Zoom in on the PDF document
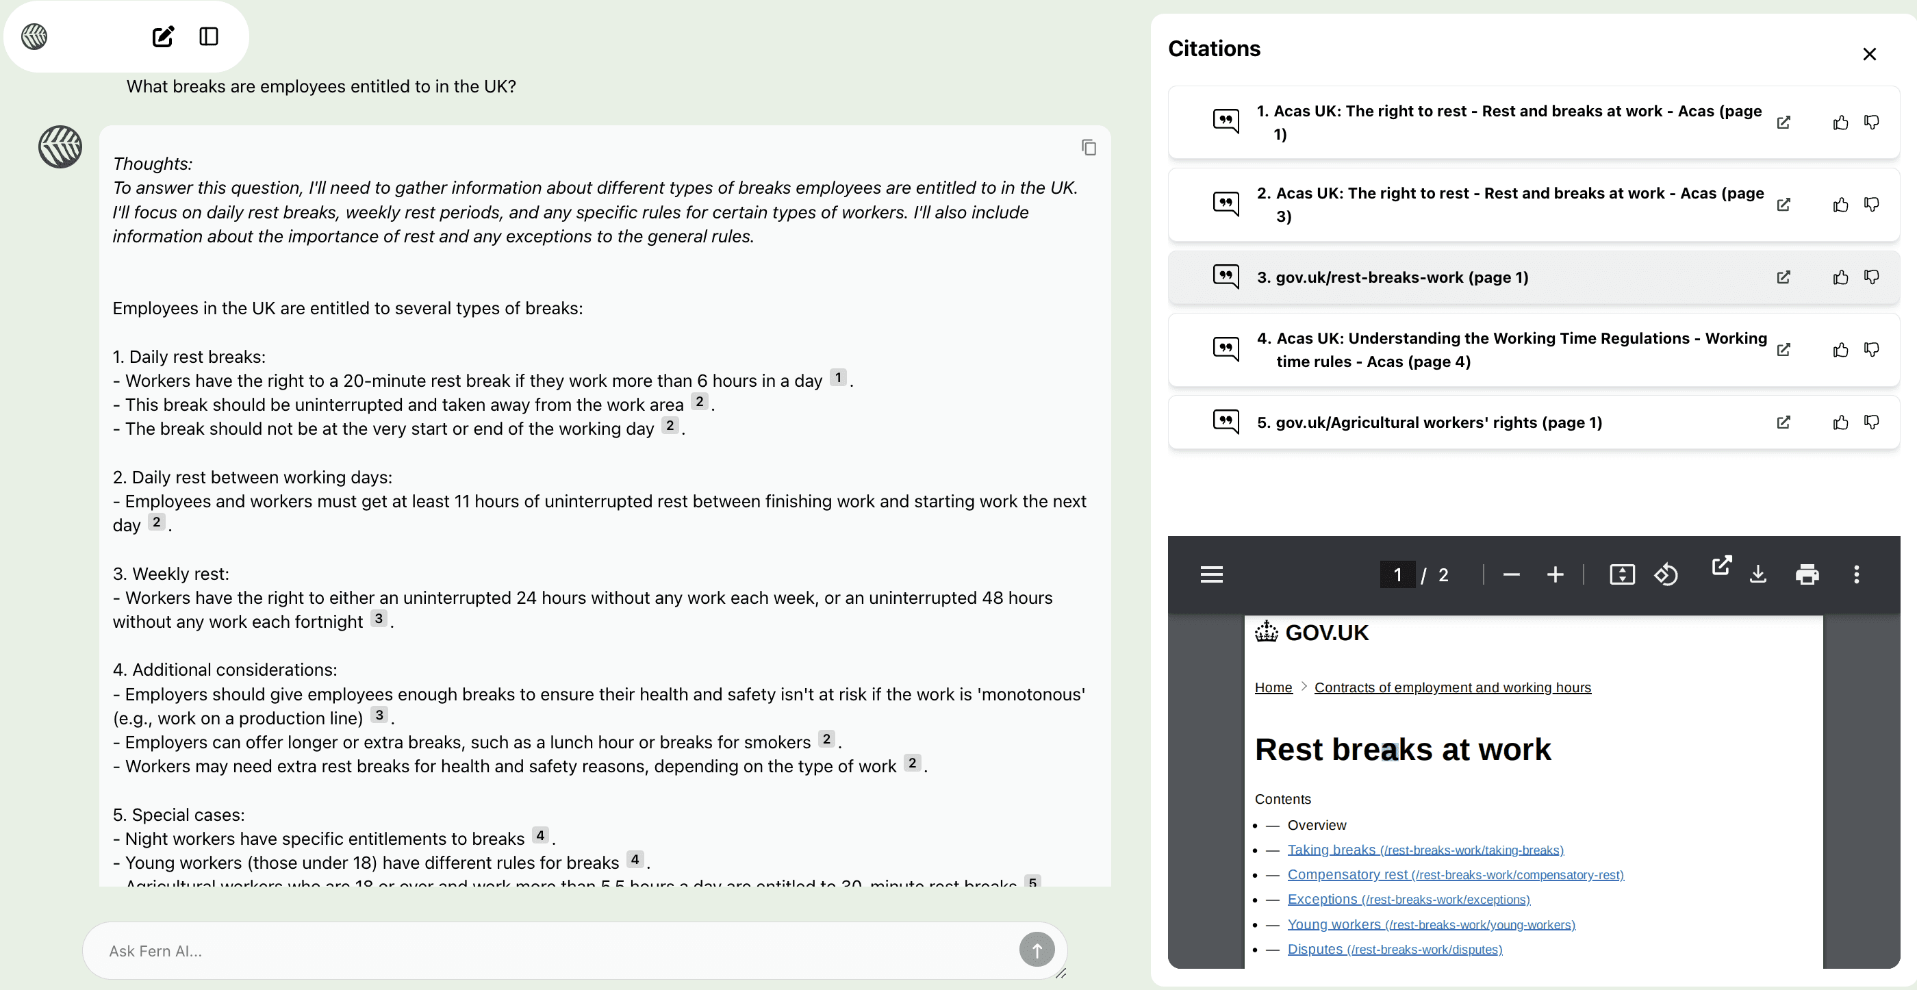 (1555, 574)
